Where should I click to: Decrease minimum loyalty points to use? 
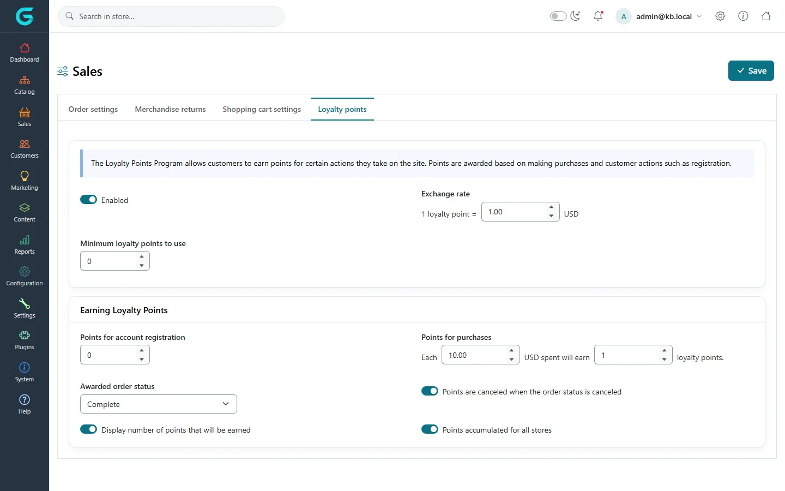(x=142, y=266)
